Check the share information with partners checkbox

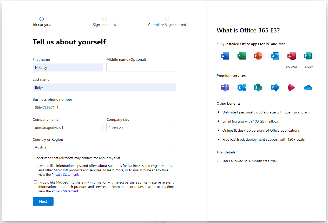coord(35,182)
